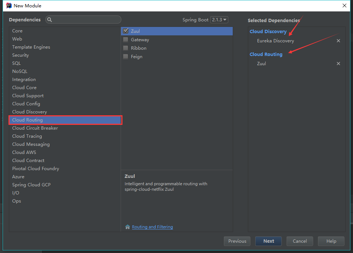Open the Integration category
The width and height of the screenshot is (353, 253).
tap(65, 80)
